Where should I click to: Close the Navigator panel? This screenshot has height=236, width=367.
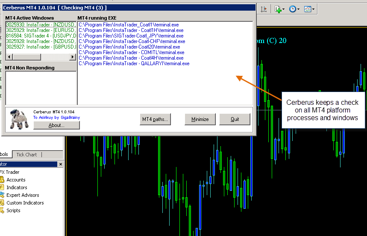61,164
